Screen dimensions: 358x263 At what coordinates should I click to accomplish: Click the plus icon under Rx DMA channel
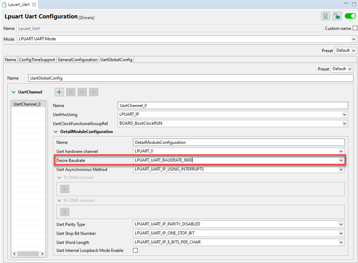click(64, 212)
